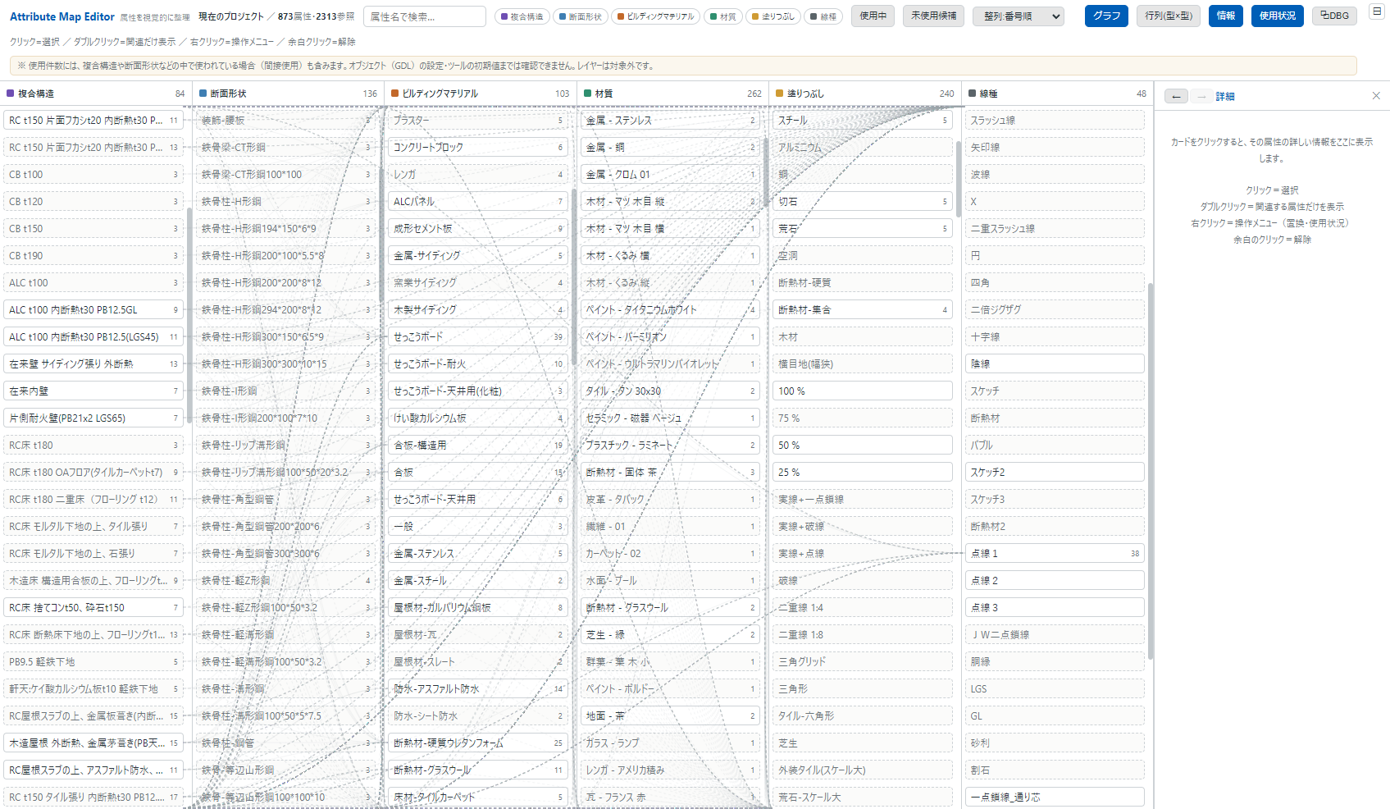Toggle the 複合構造 filter chip

coord(522,16)
